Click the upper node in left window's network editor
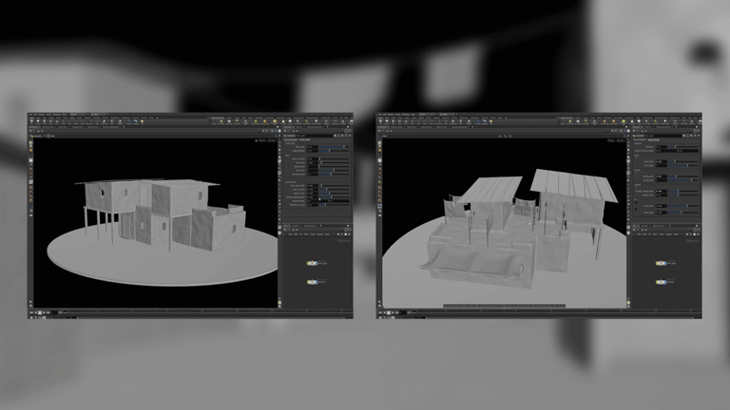The image size is (730, 410). click(x=313, y=263)
